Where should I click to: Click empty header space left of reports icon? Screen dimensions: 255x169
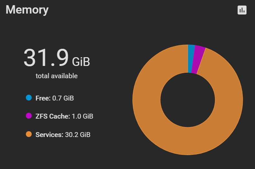tap(145, 10)
